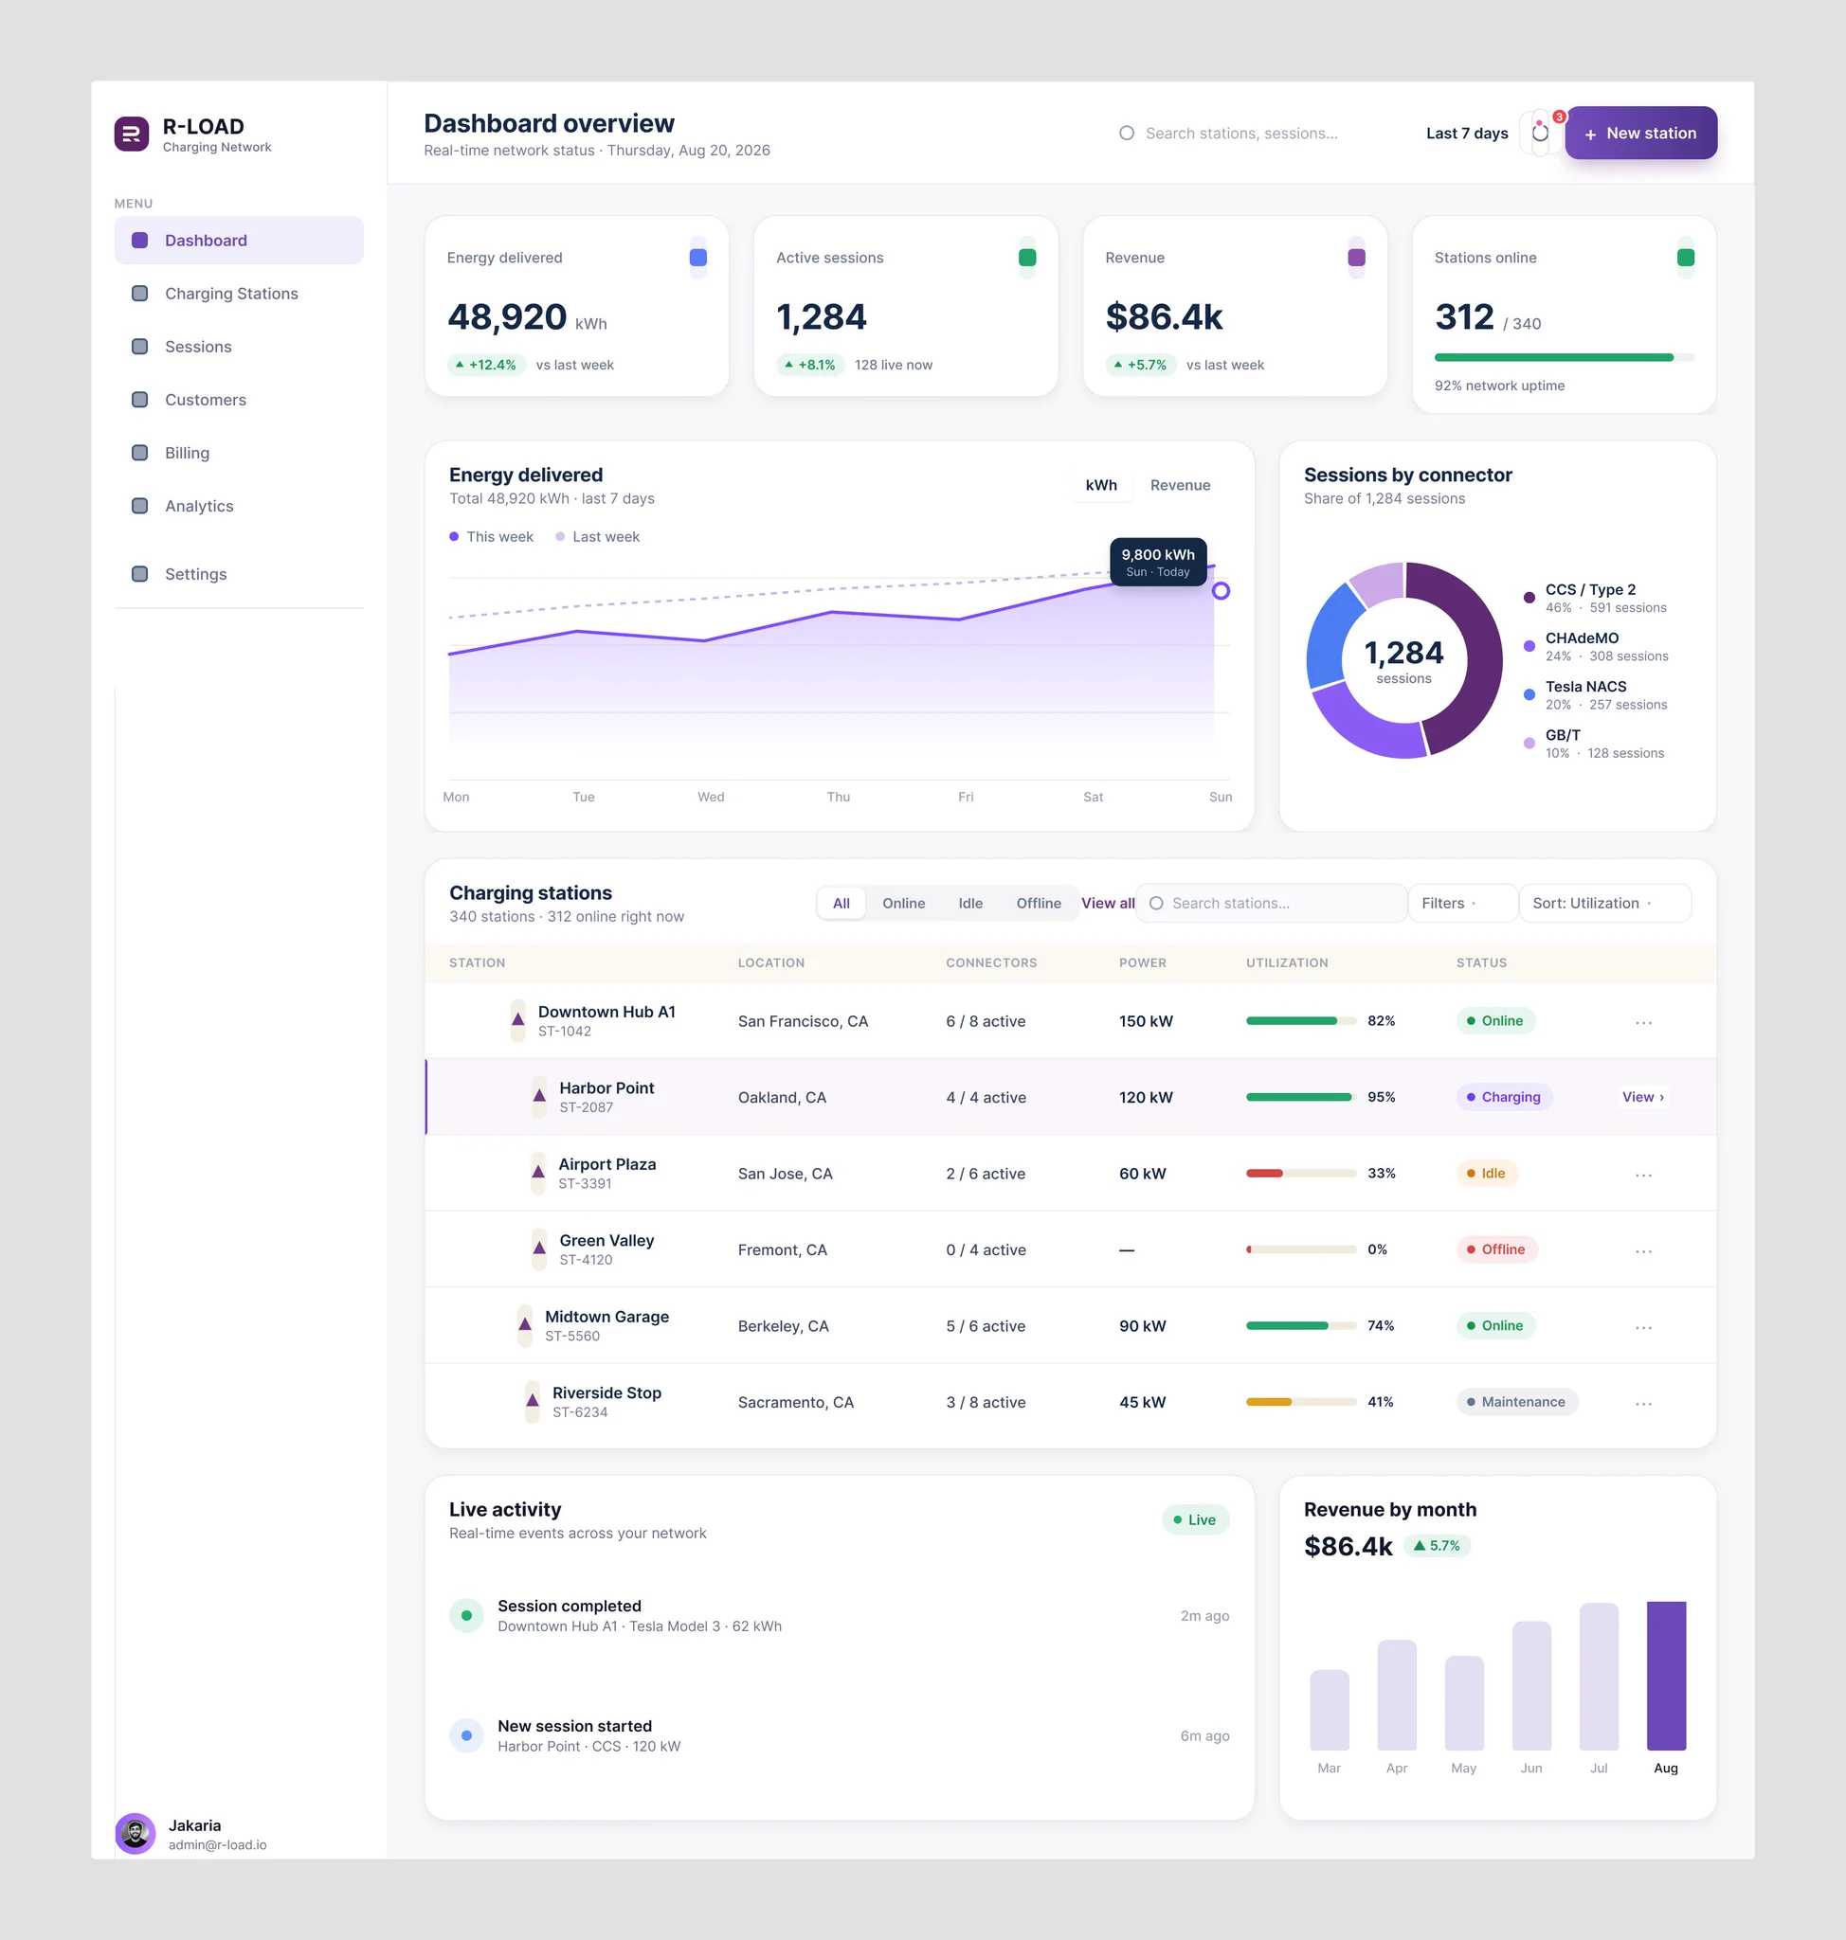Open the Filters dropdown
1846x1940 pixels.
tap(1462, 903)
